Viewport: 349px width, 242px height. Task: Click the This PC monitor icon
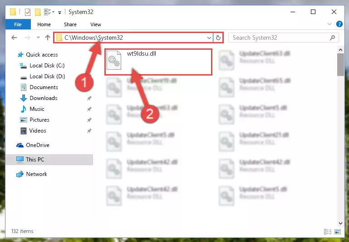pos(20,160)
